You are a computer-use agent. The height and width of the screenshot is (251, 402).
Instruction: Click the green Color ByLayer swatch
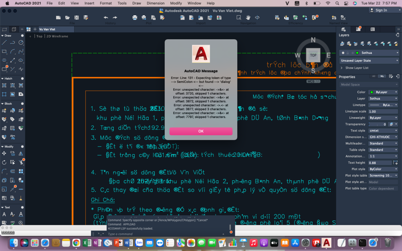click(x=371, y=92)
